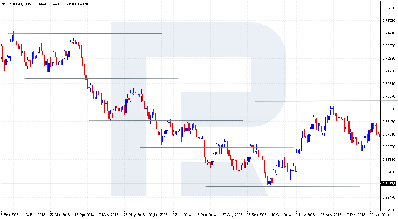This screenshot has height=219, width=398.
Task: Select the horizontal line near 0.68430
Action: [x=166, y=121]
